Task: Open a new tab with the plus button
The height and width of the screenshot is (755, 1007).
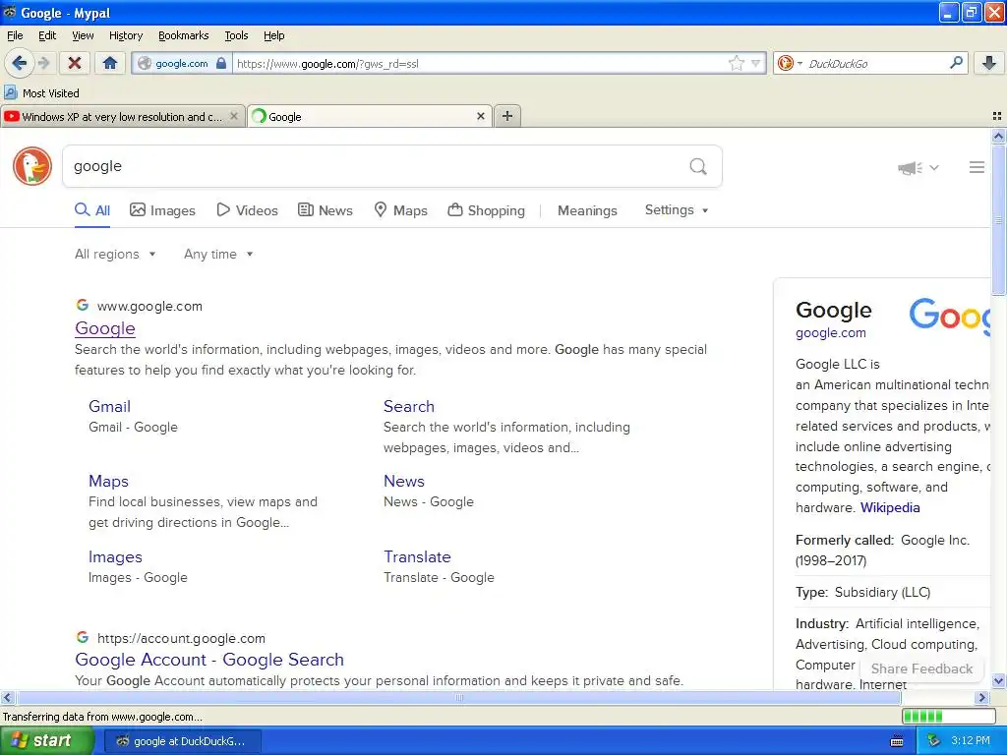Action: [x=507, y=116]
